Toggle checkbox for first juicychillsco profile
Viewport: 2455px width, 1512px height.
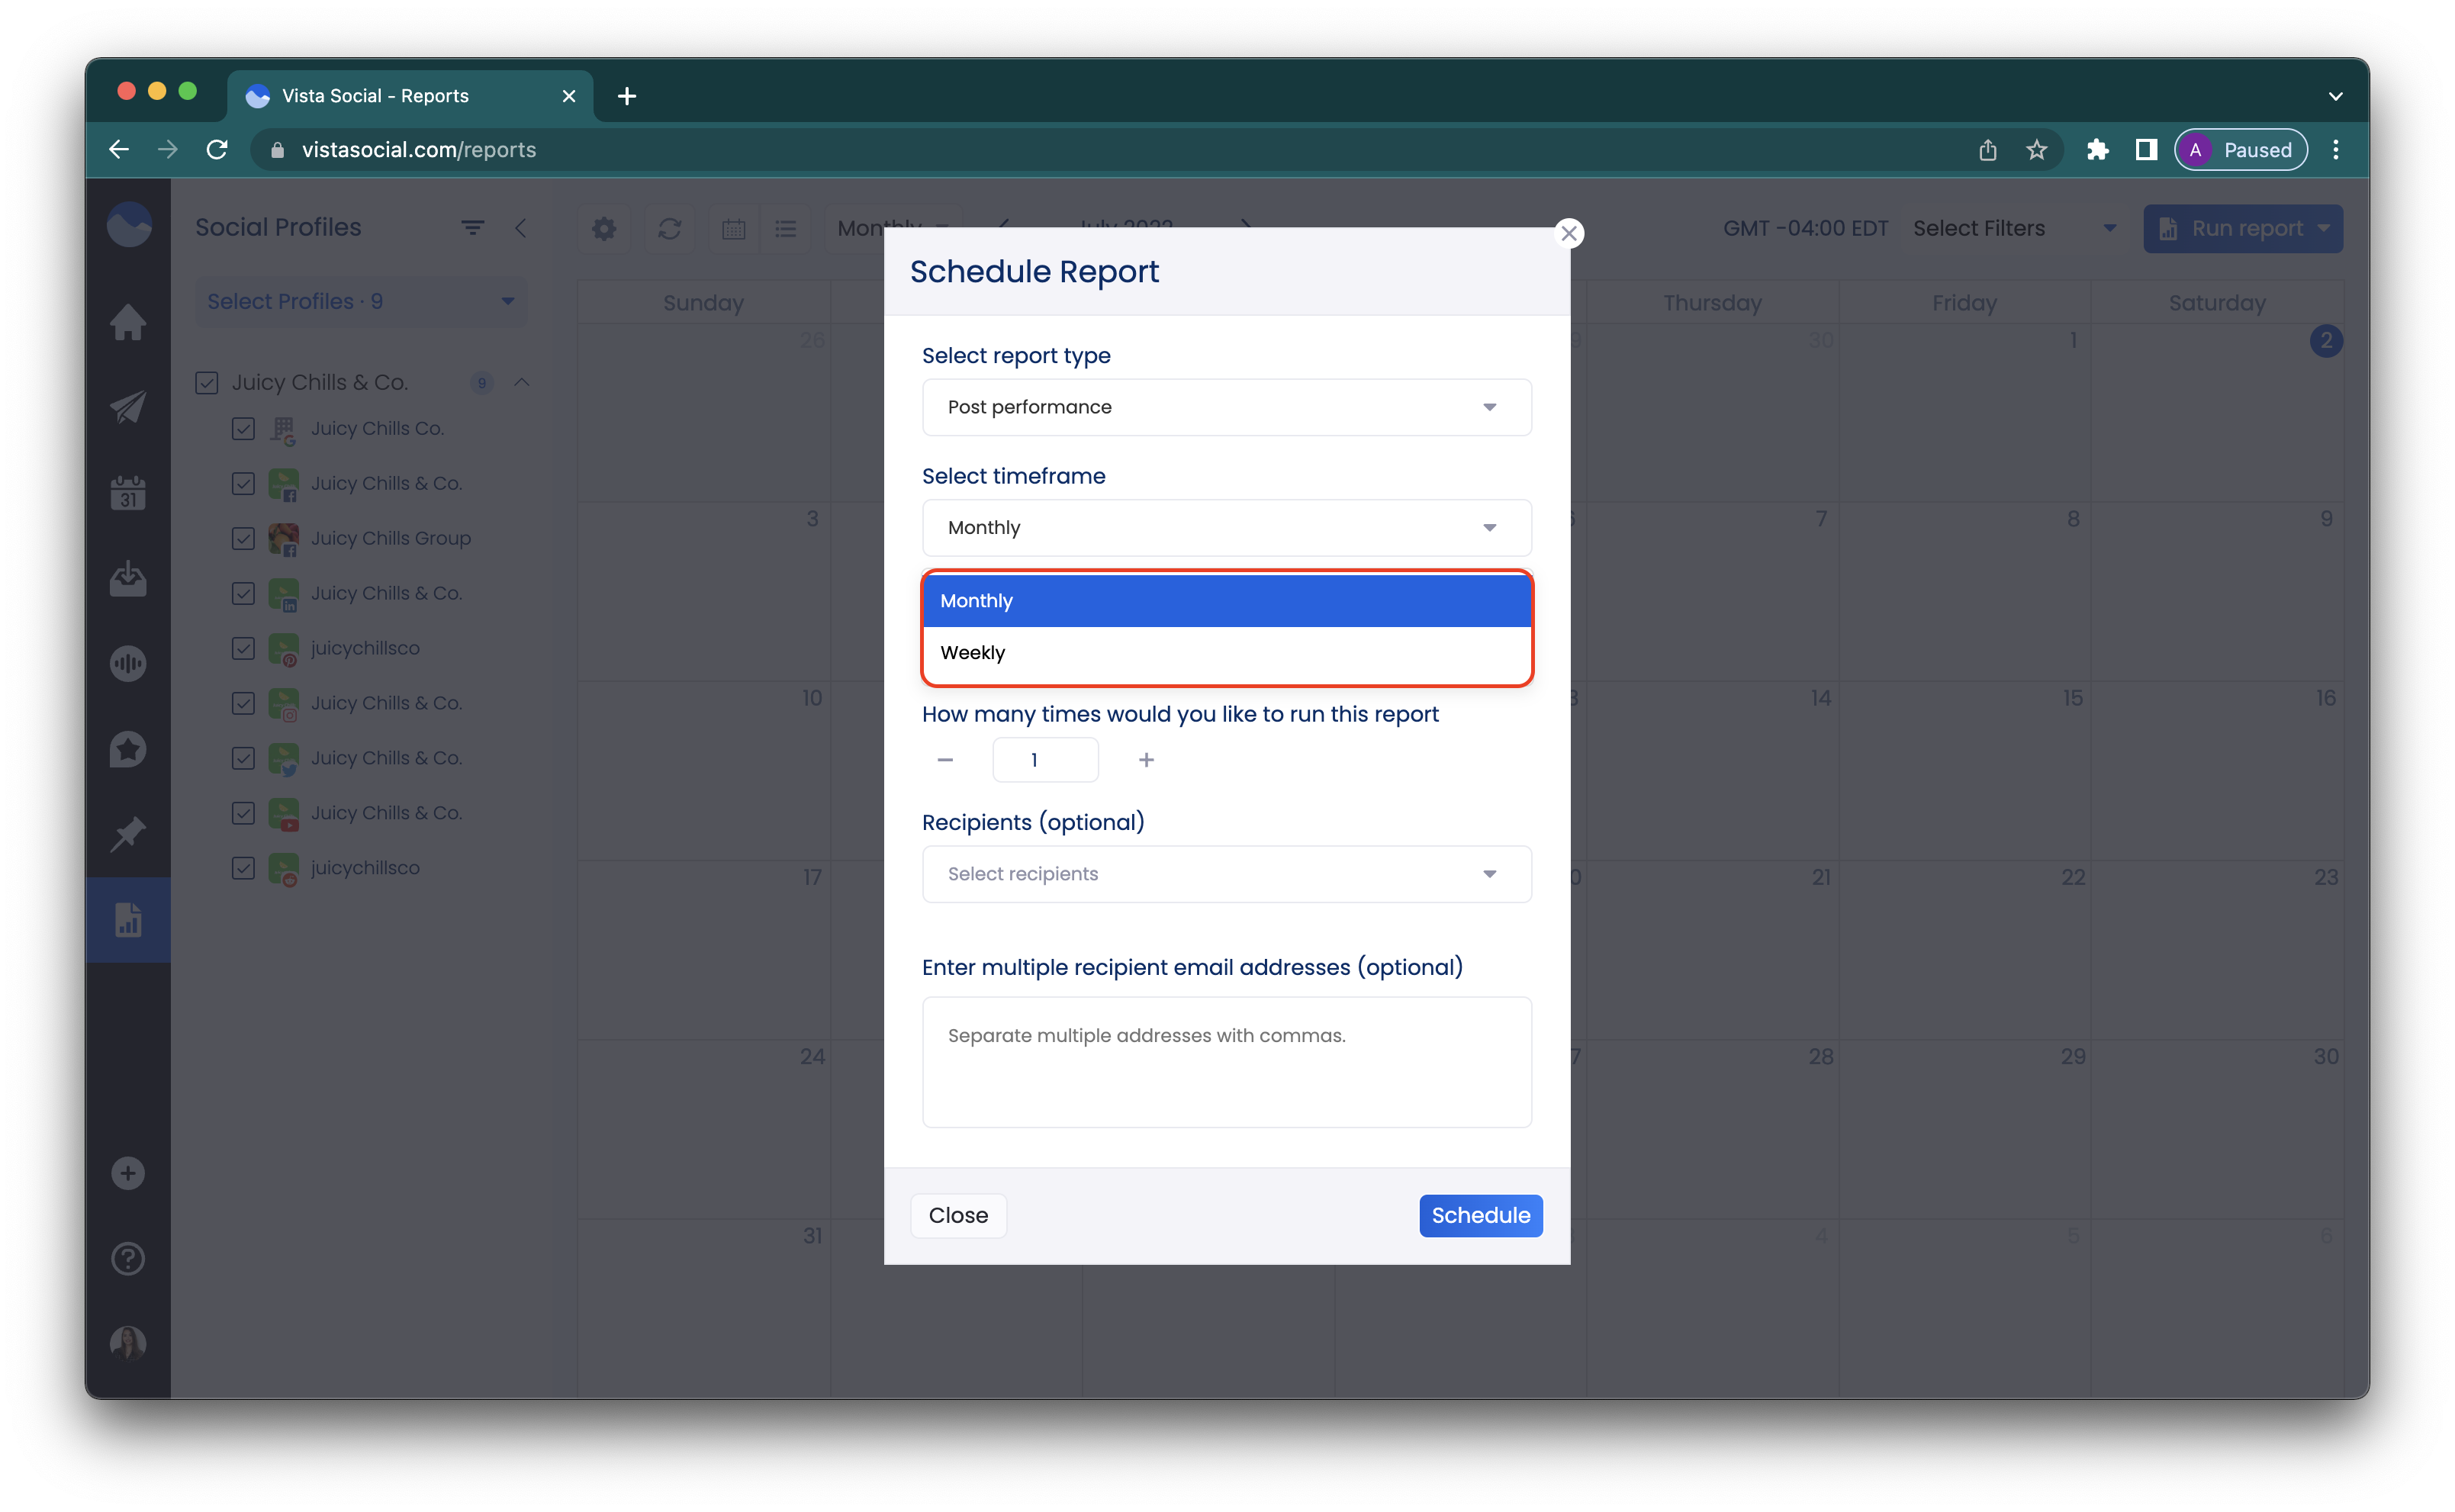[243, 648]
